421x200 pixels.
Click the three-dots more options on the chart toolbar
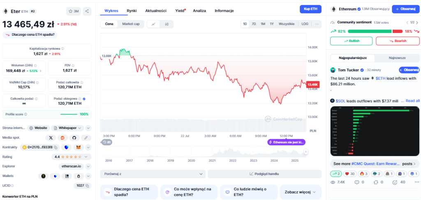[317, 24]
